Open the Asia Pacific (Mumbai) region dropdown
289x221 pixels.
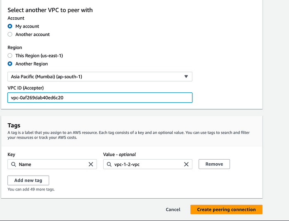coord(100,77)
